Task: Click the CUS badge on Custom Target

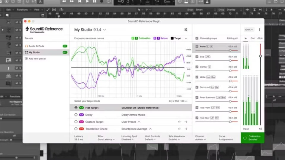Action: point(81,122)
